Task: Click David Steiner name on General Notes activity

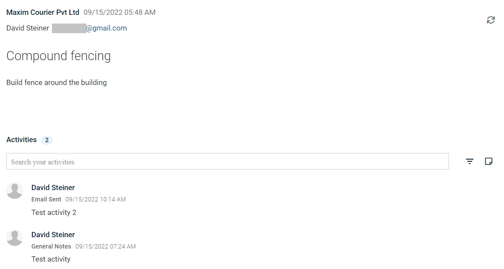Action: (53, 235)
